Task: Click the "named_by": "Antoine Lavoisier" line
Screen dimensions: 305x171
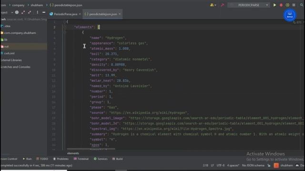Action: (x=121, y=86)
